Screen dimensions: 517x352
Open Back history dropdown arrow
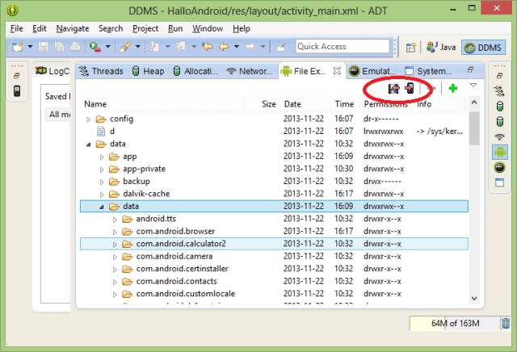pos(237,47)
